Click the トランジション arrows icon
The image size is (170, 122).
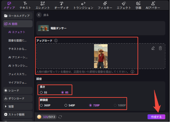83,4
